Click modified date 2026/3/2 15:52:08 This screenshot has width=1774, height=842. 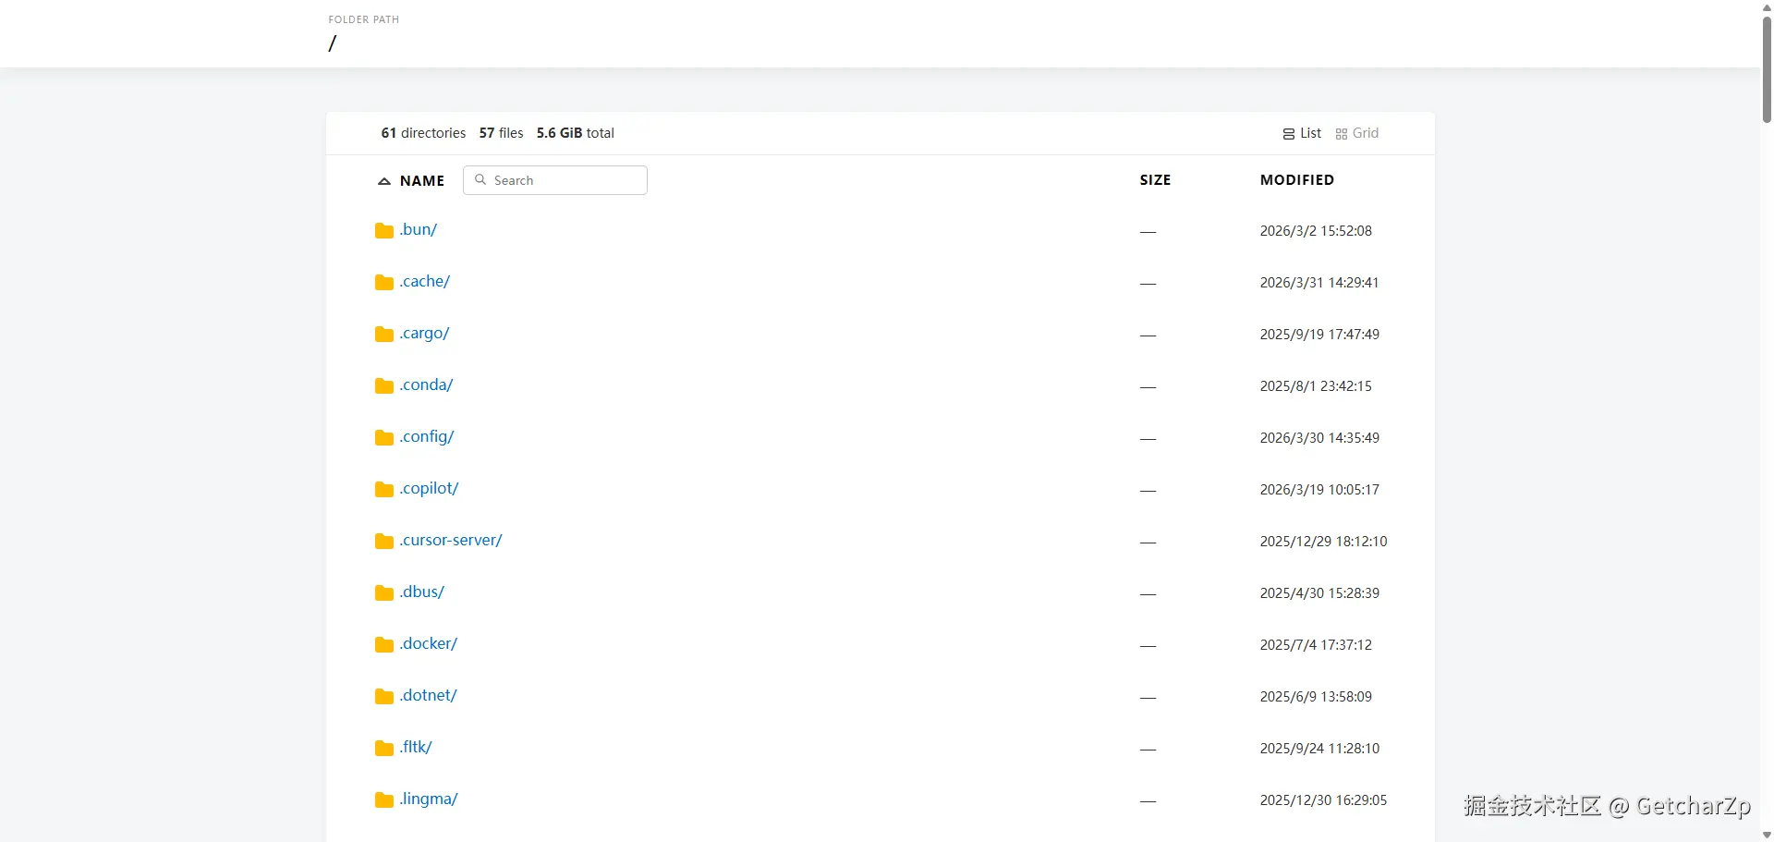pyautogui.click(x=1316, y=231)
